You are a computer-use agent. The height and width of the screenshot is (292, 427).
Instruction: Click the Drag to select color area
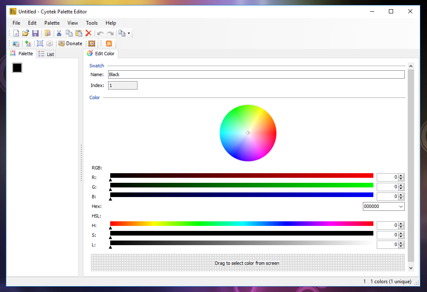[x=248, y=263]
